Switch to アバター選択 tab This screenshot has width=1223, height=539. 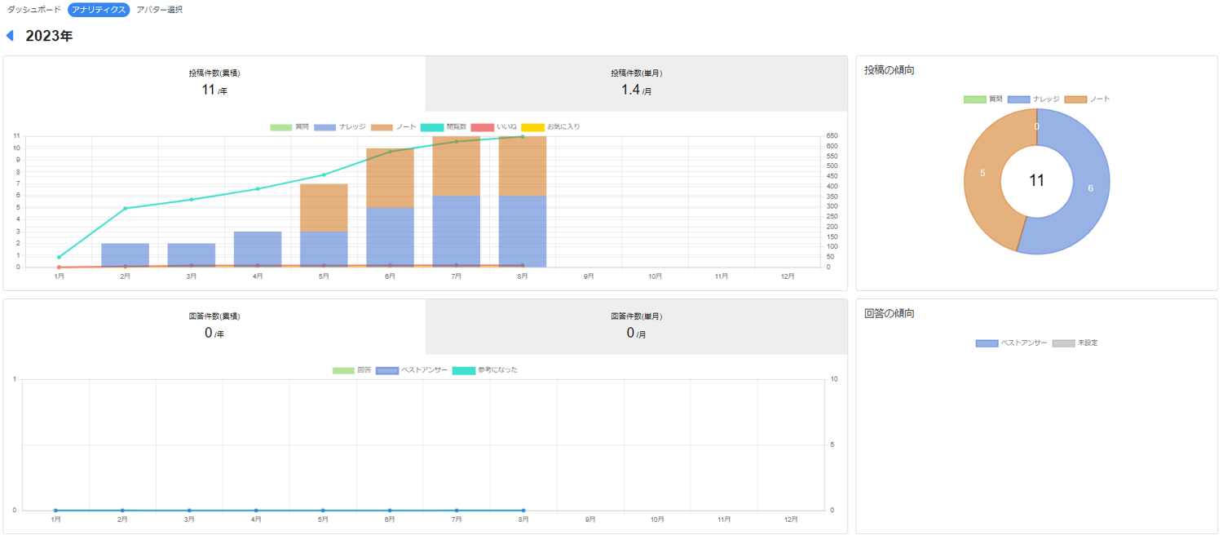click(160, 10)
